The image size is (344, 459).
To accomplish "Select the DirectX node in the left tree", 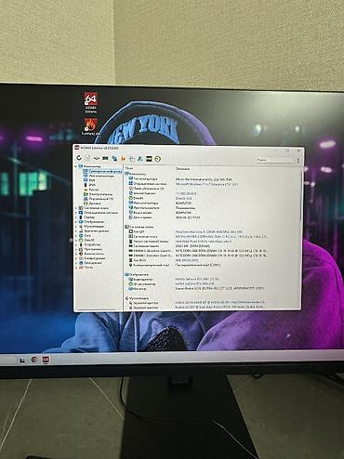I will 86,240.
